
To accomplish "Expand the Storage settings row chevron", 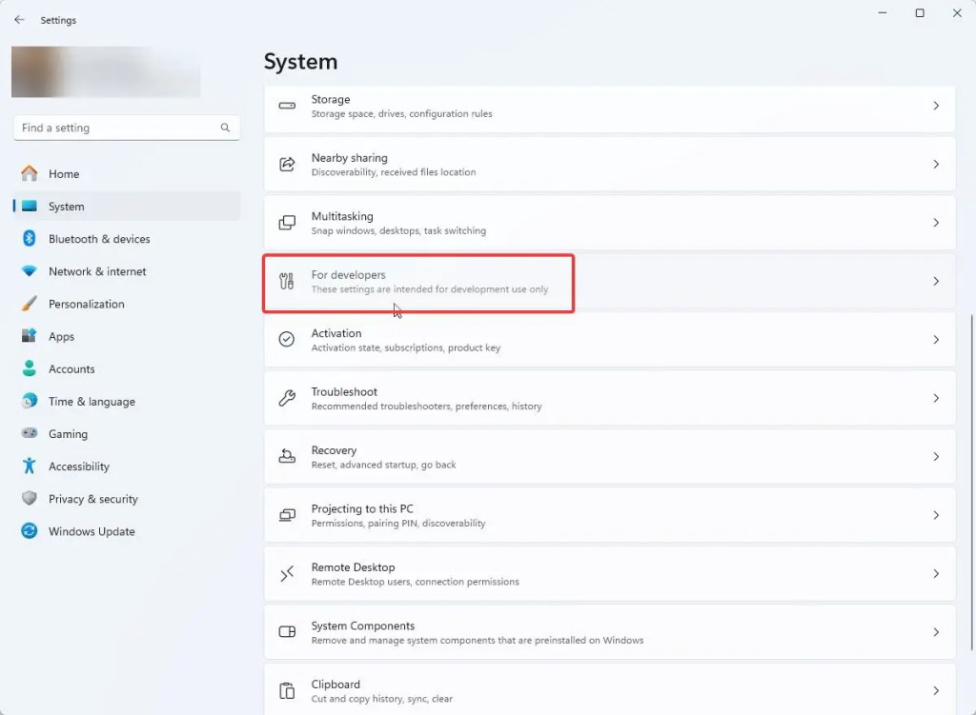I will pyautogui.click(x=935, y=105).
